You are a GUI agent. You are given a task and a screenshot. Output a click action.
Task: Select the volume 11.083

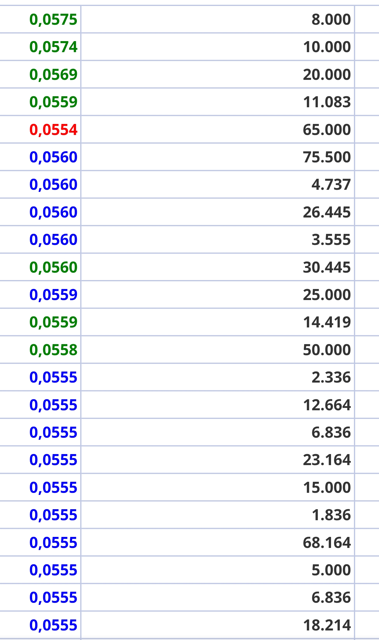(327, 102)
